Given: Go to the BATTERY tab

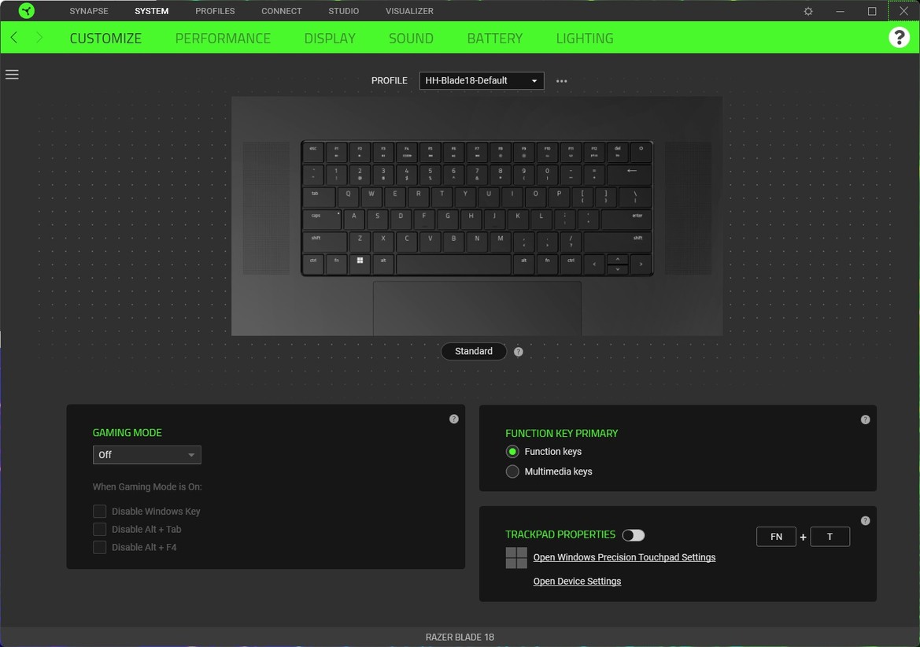Looking at the screenshot, I should 494,38.
